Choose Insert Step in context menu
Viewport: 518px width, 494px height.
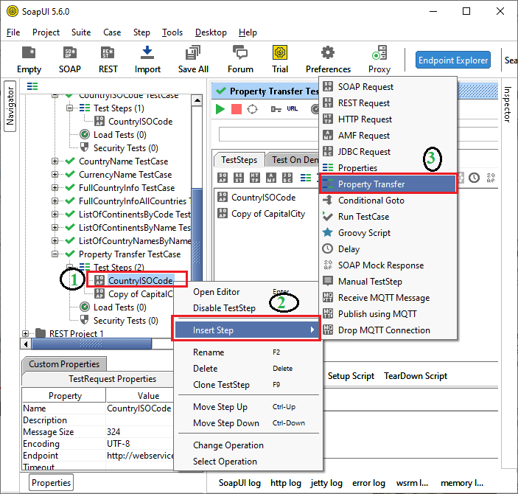(247, 330)
